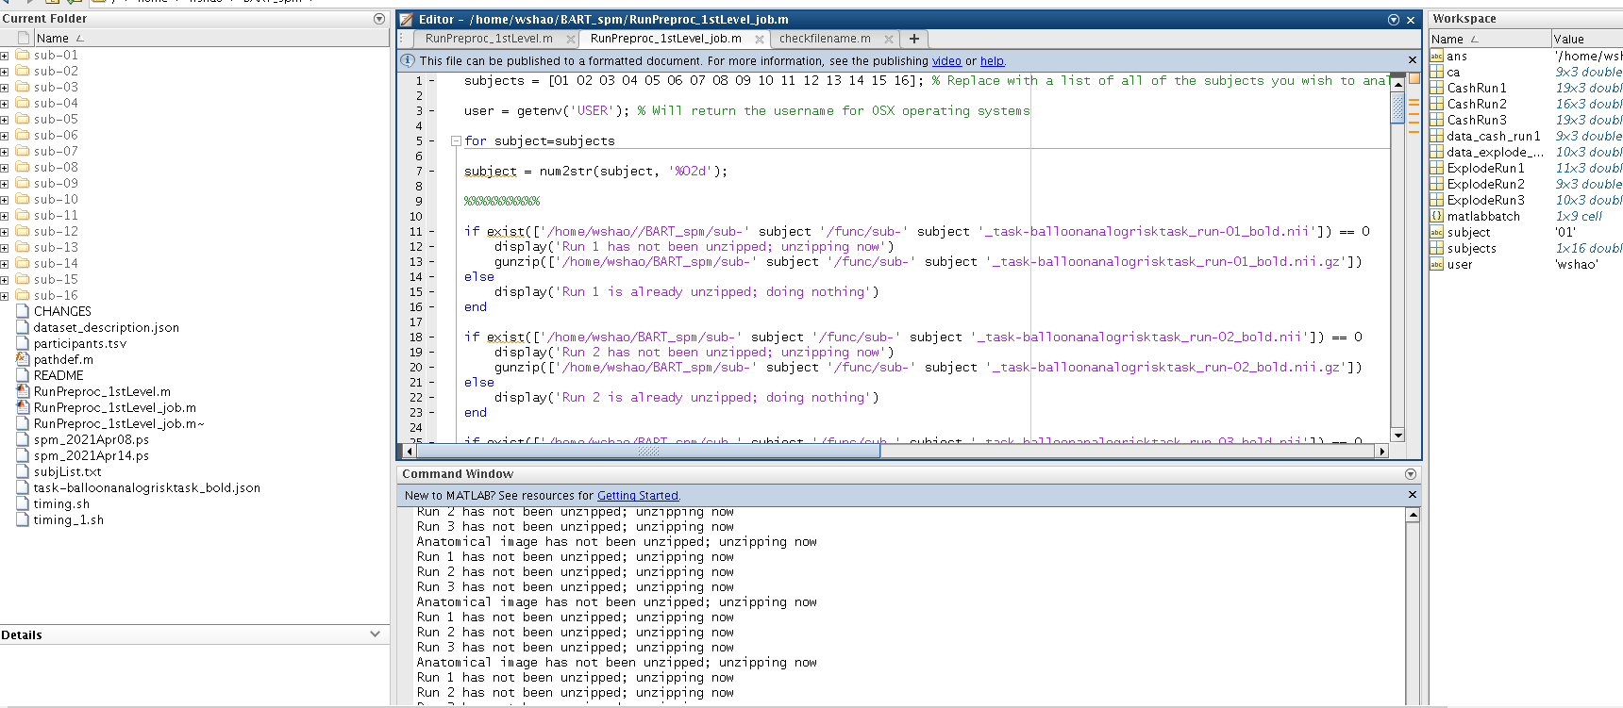Select the matlabbatch cell variable icon
The width and height of the screenshot is (1623, 708).
pyautogui.click(x=1437, y=217)
